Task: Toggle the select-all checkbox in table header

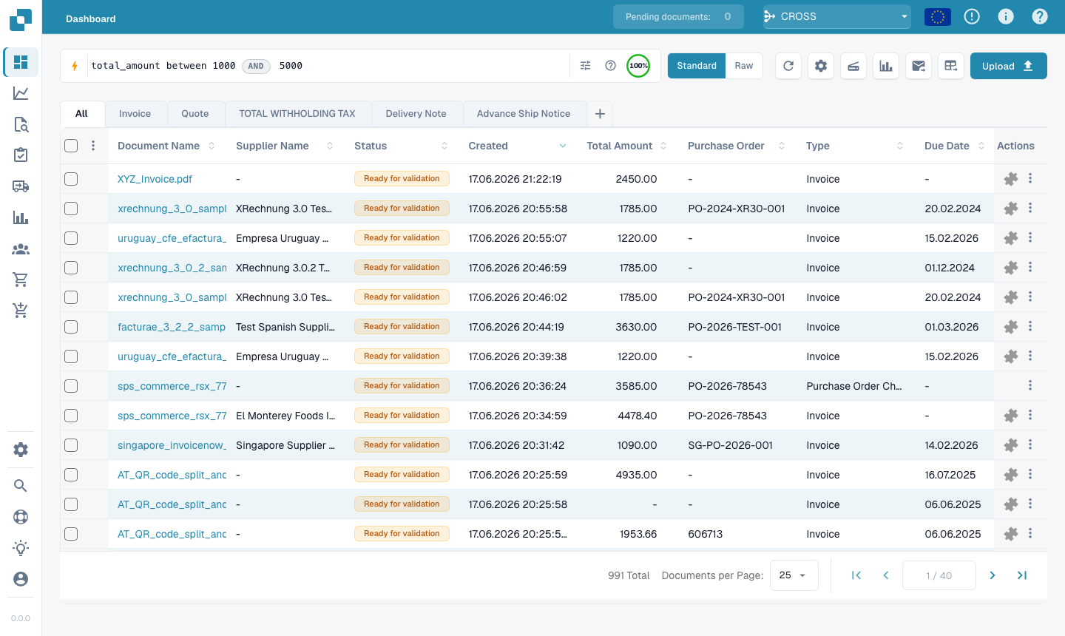Action: [71, 146]
